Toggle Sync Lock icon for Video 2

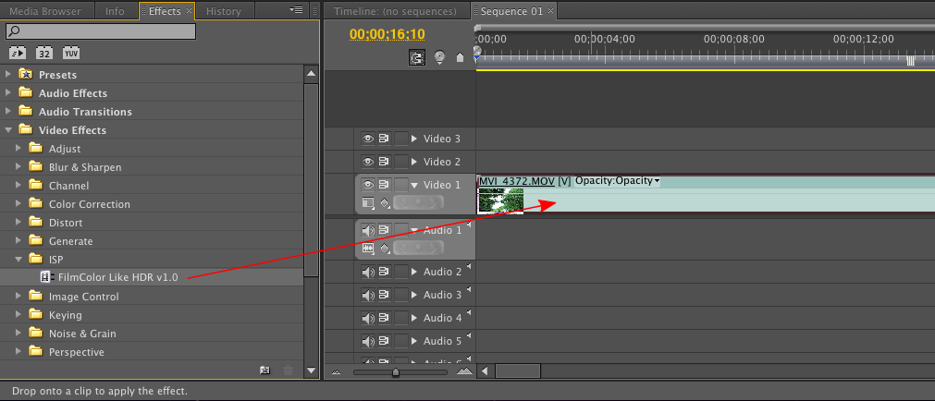[384, 162]
